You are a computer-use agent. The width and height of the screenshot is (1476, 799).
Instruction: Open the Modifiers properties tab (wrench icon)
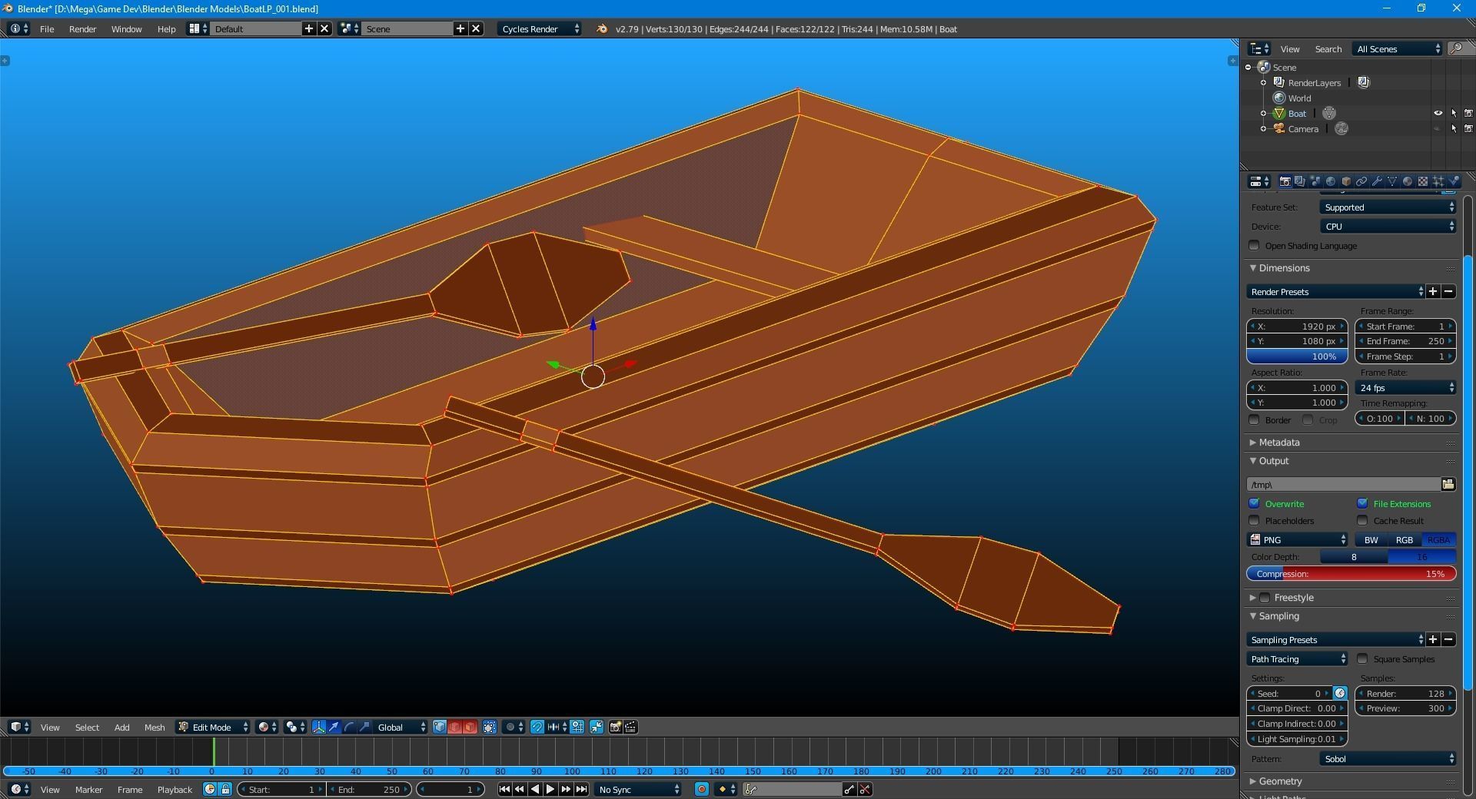click(x=1377, y=181)
